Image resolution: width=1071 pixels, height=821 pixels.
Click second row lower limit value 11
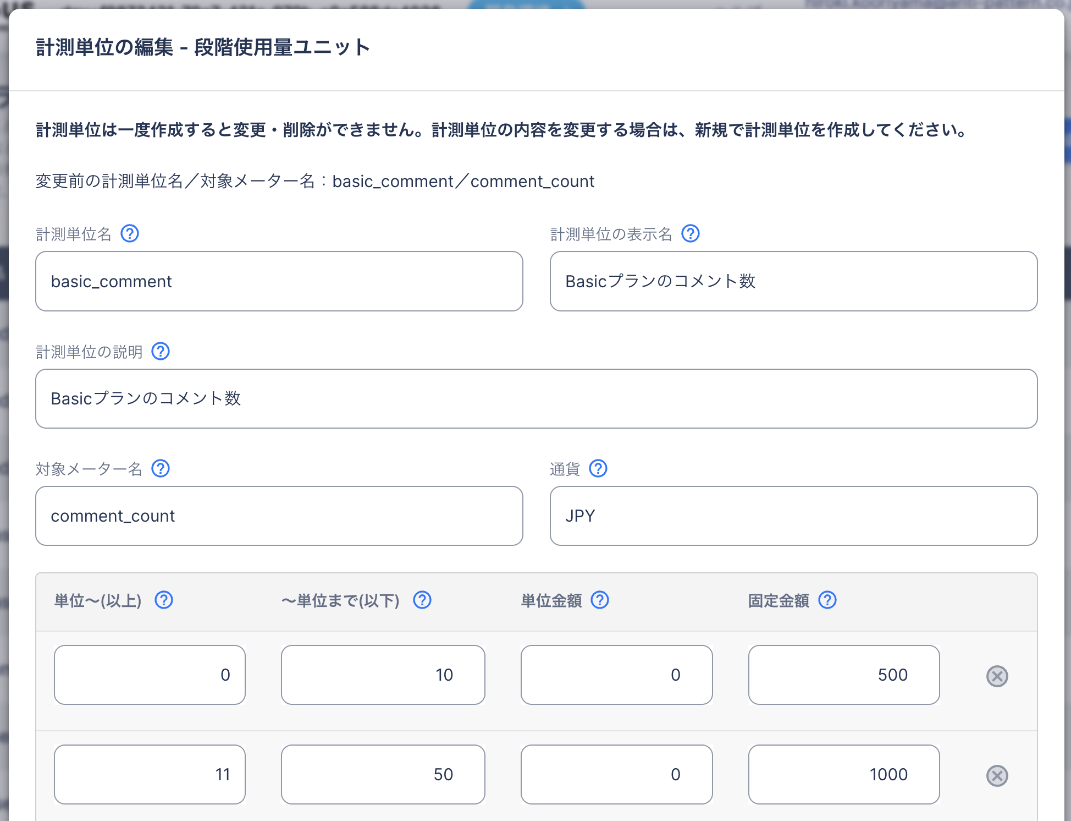pyautogui.click(x=150, y=775)
